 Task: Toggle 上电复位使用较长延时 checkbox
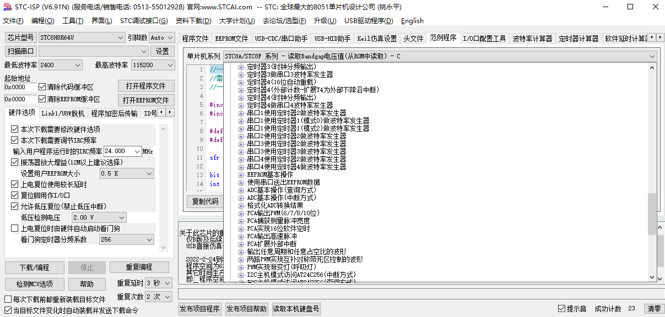(x=15, y=184)
